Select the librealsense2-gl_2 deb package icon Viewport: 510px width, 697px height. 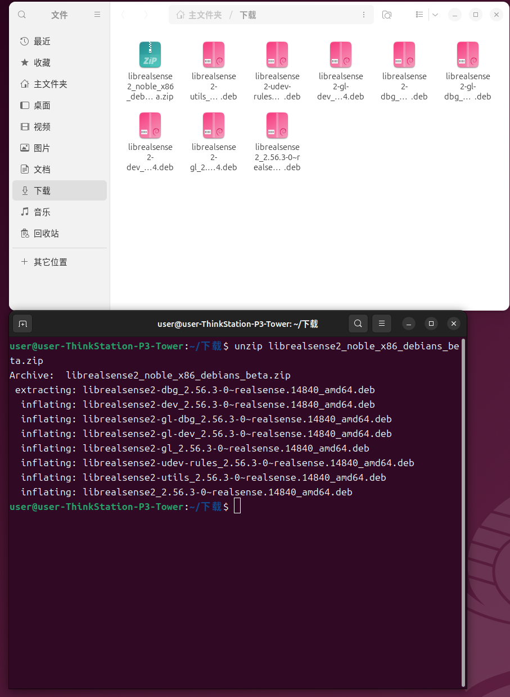point(214,125)
